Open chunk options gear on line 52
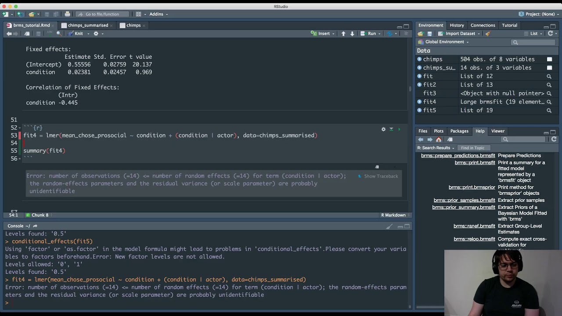Screen dimensions: 562x316 (x=383, y=129)
